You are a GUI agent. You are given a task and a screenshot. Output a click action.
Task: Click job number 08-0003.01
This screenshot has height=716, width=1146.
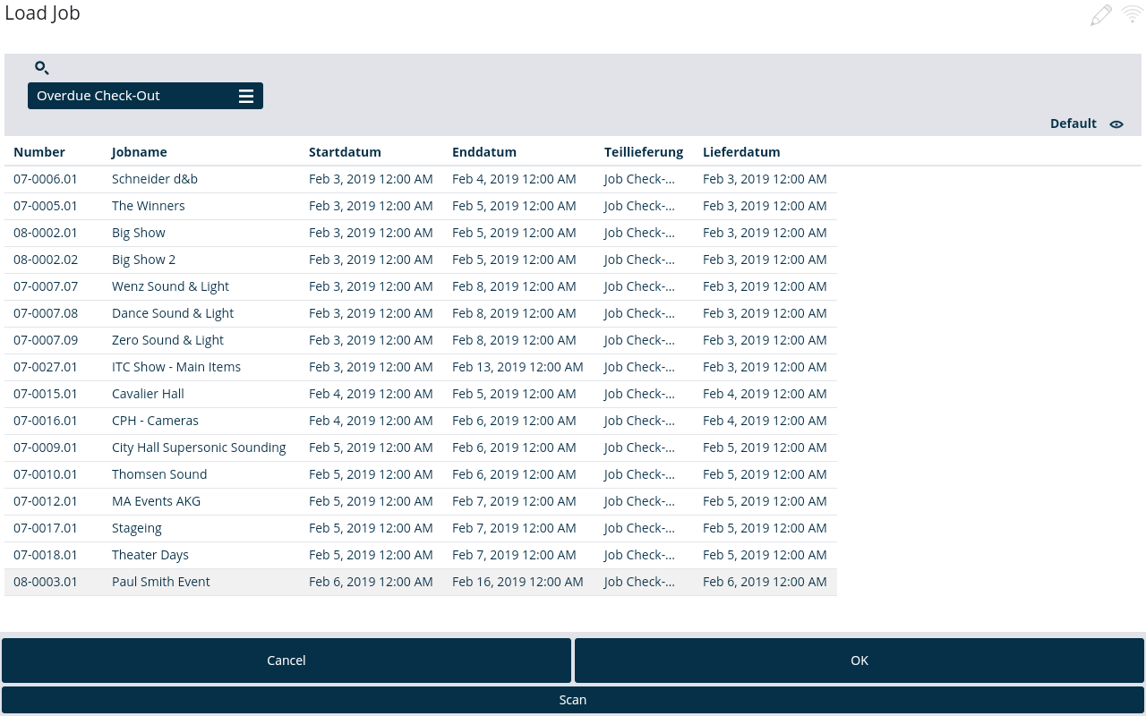[x=46, y=582]
